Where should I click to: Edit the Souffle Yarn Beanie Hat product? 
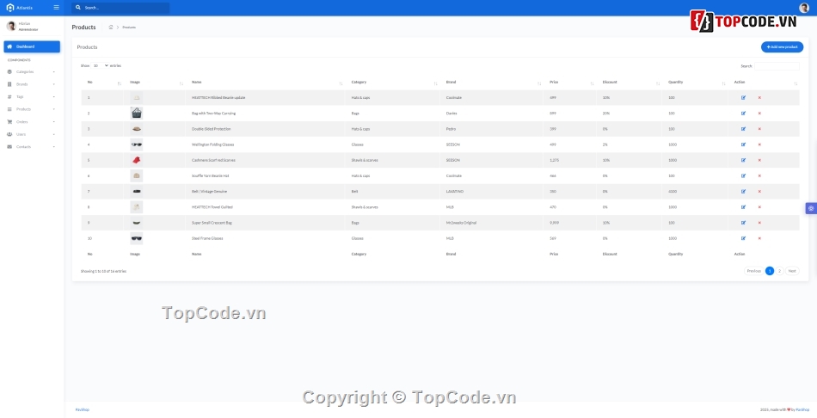coord(743,175)
